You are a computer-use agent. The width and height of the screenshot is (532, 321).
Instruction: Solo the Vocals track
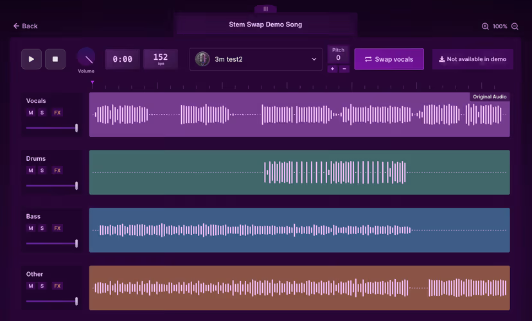pos(42,113)
